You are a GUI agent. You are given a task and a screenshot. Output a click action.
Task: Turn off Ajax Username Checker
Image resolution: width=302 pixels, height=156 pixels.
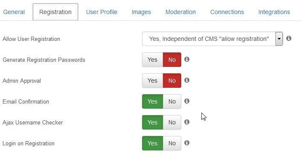(172, 122)
